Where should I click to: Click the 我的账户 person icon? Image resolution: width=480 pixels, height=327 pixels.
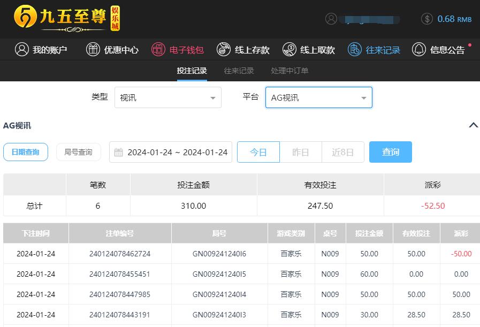tap(22, 49)
